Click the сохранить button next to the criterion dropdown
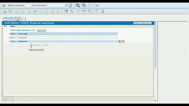This screenshot has width=189, height=106. click(x=37, y=45)
